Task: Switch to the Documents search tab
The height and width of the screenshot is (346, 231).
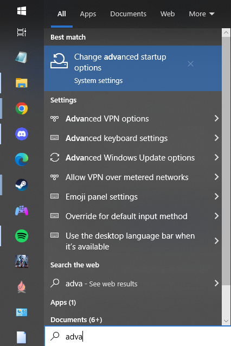Action: point(128,14)
